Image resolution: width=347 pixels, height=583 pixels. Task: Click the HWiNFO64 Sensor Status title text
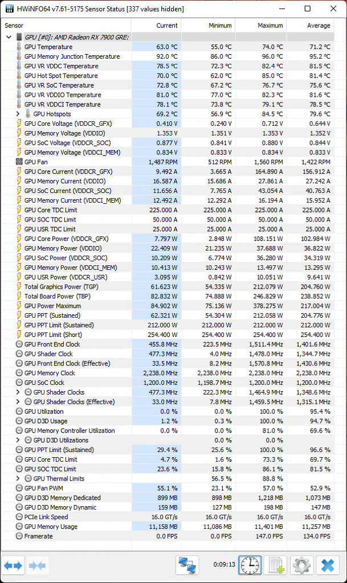100,9
